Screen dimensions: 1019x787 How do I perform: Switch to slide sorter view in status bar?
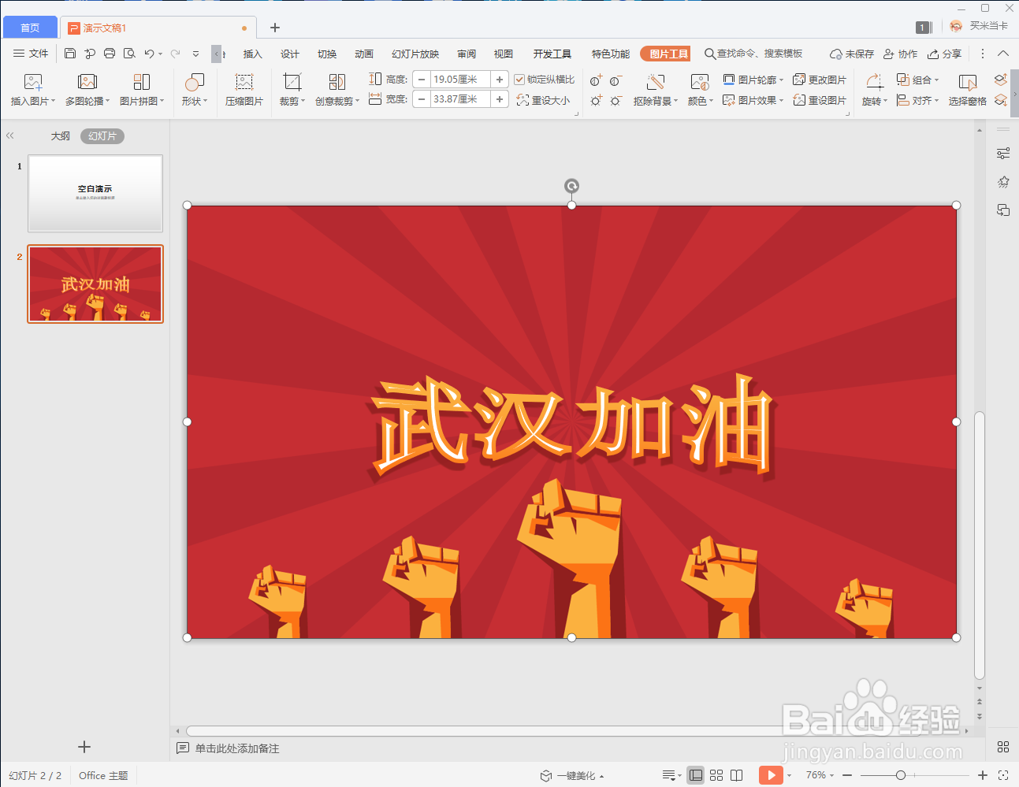pyautogui.click(x=716, y=775)
